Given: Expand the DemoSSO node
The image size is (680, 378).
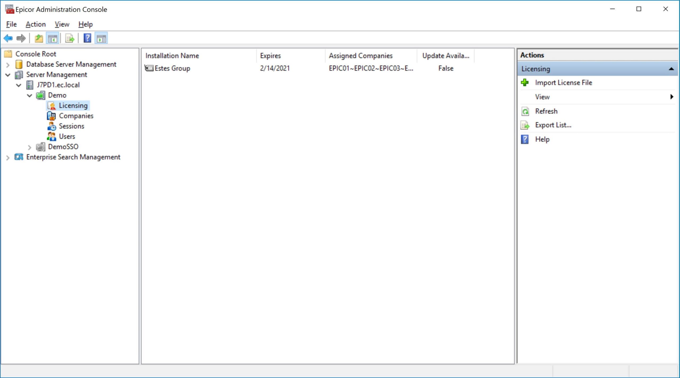Looking at the screenshot, I should 29,147.
